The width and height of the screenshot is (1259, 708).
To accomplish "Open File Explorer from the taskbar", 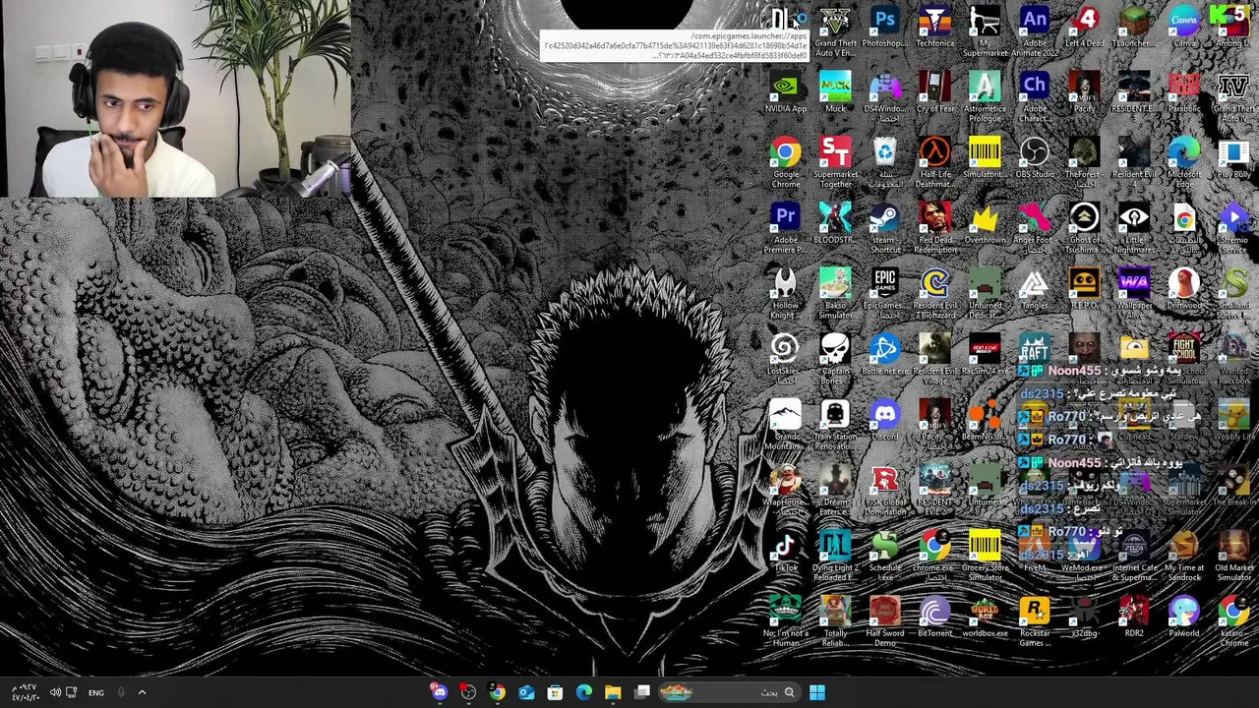I will coord(613,692).
